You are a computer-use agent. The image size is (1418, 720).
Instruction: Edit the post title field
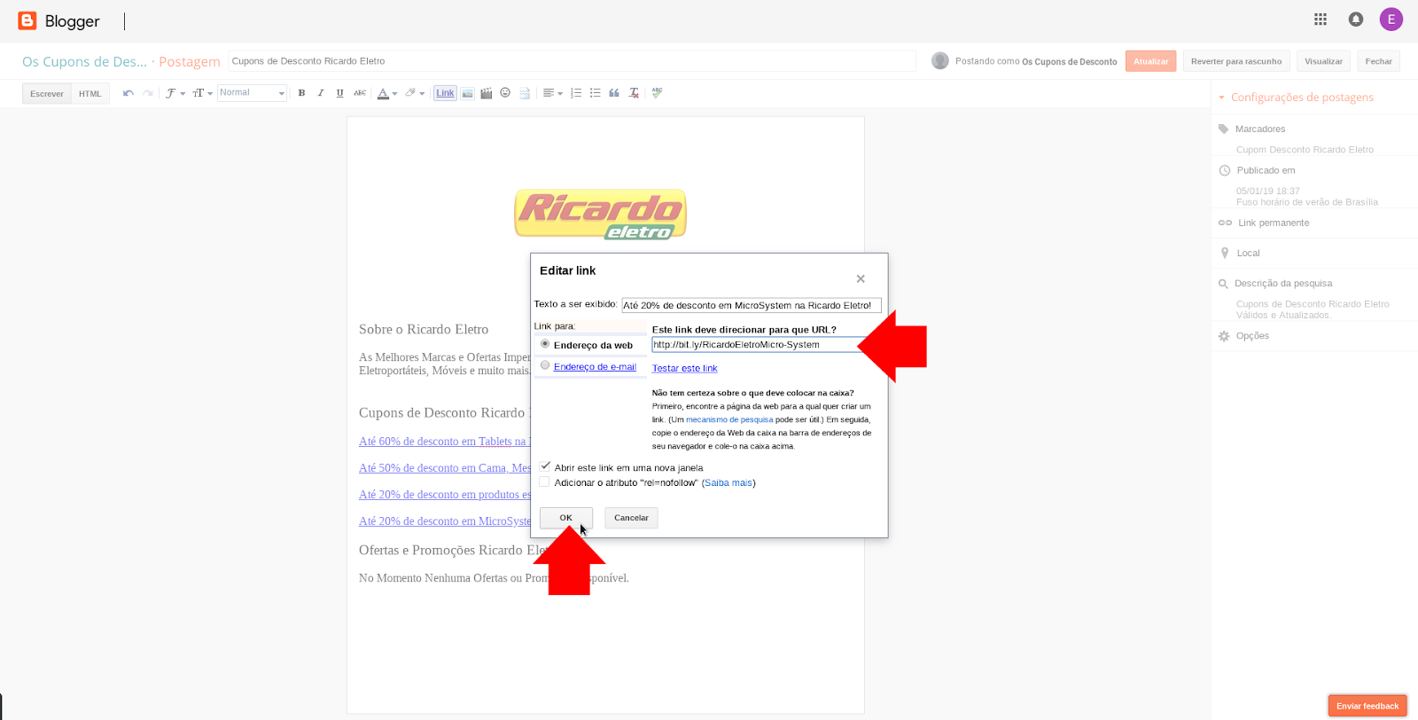coord(573,61)
